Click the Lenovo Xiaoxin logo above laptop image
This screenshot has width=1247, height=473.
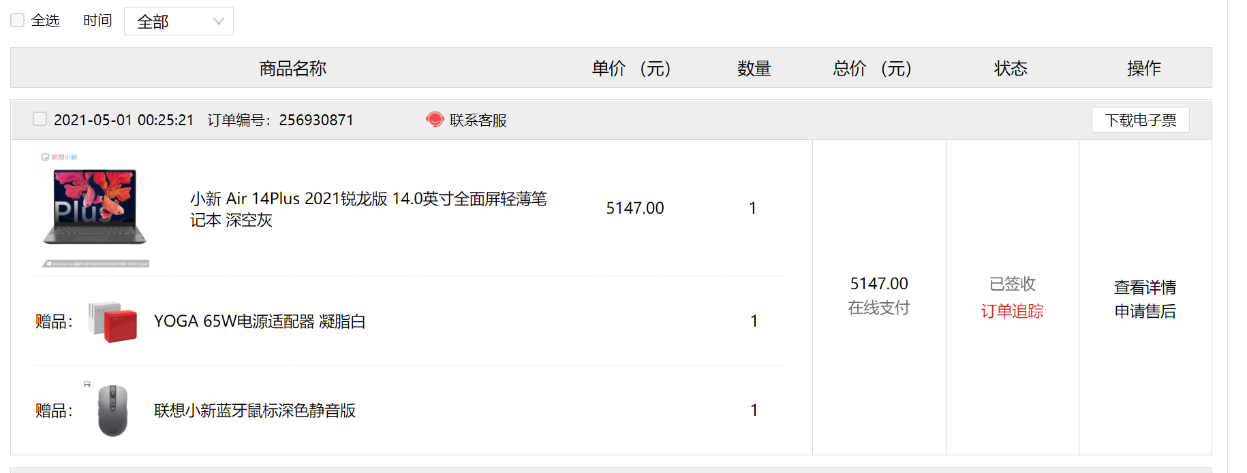[59, 157]
